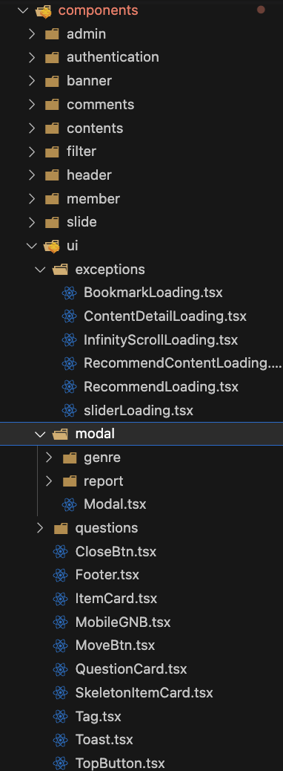Image resolution: width=283 pixels, height=771 pixels.
Task: Expand the authentication folder chevron
Action: pyautogui.click(x=32, y=57)
